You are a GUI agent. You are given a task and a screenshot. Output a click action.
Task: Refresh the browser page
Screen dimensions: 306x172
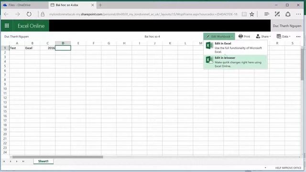[29, 14]
